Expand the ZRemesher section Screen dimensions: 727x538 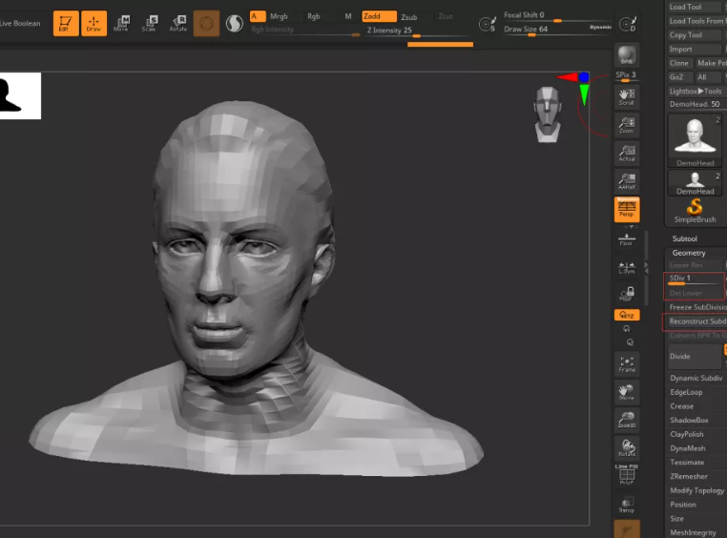(x=689, y=476)
